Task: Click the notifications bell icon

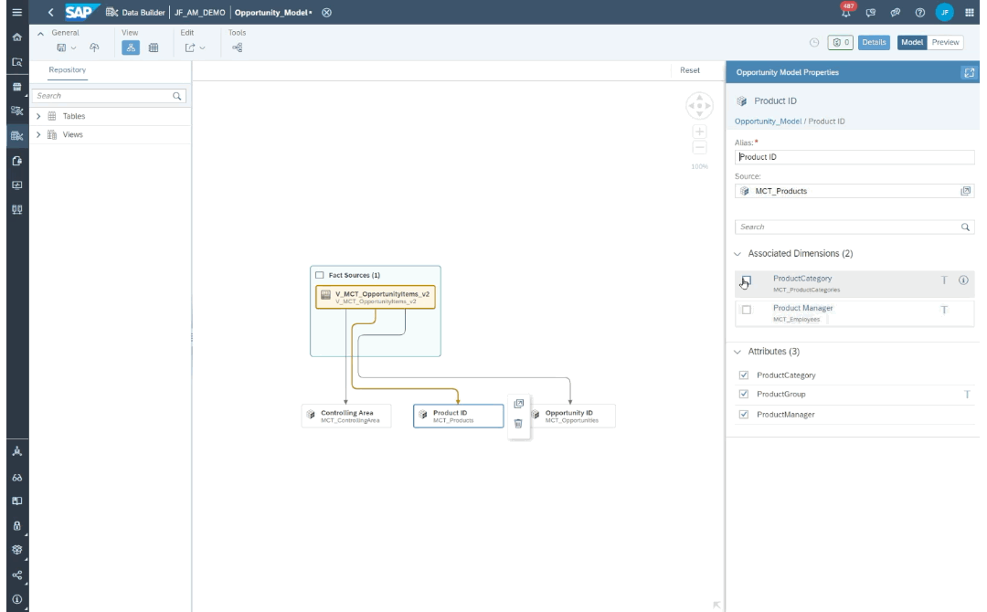Action: point(846,12)
